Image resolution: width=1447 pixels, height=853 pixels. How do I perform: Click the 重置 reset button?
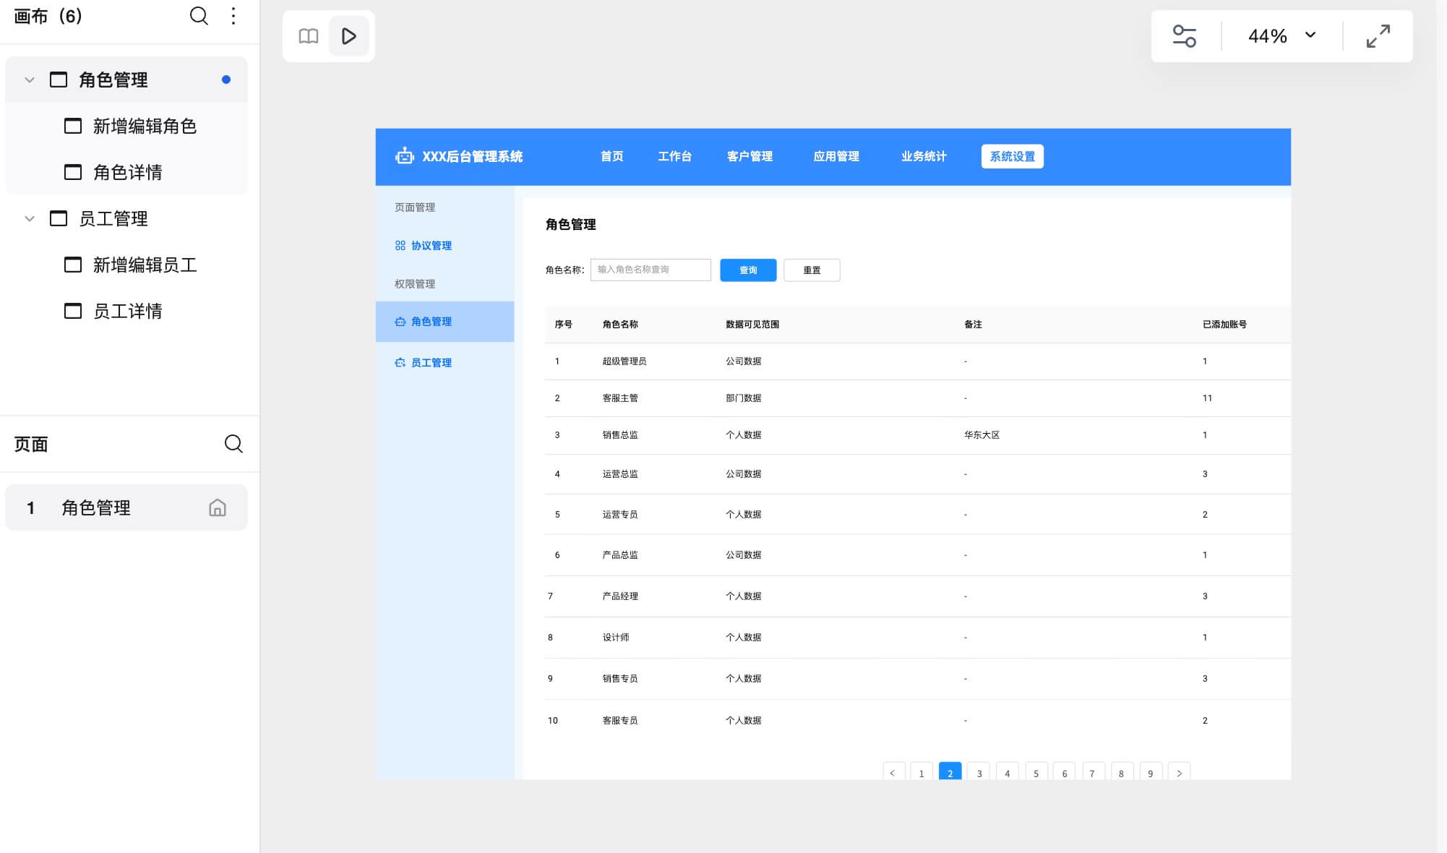pyautogui.click(x=811, y=270)
